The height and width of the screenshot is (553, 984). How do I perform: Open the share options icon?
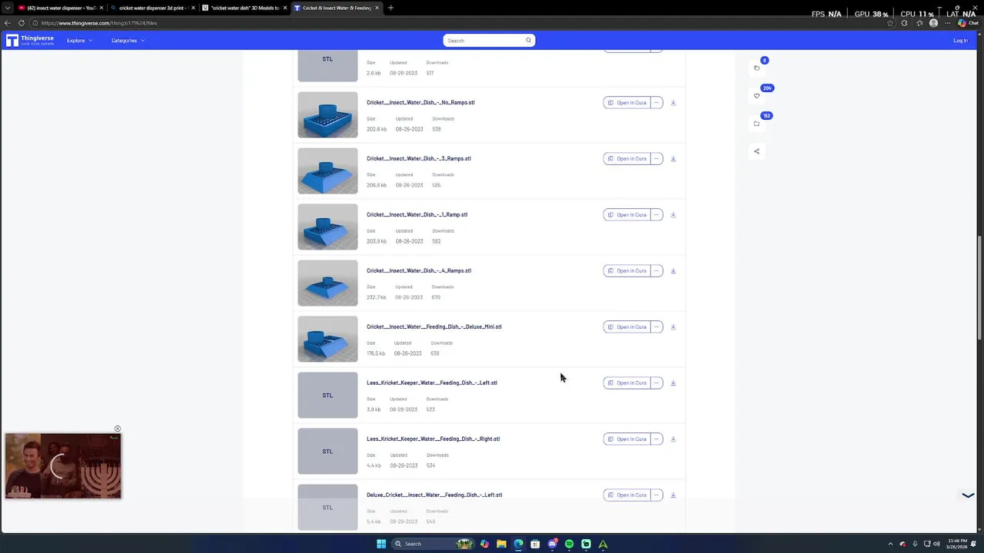(x=756, y=151)
